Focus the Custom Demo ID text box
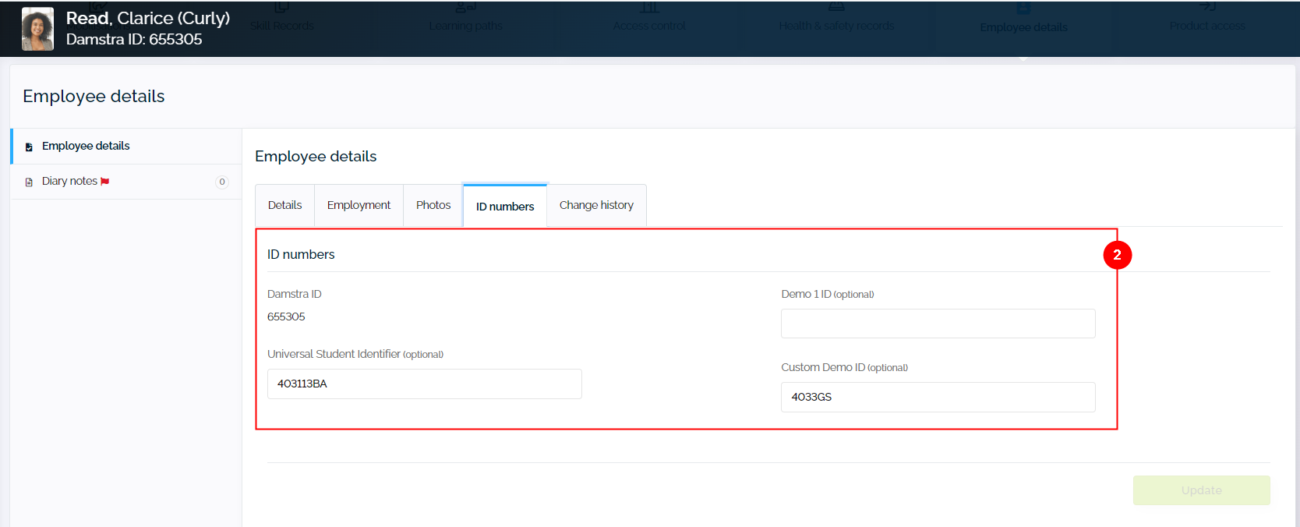Screen dimensions: 1300x527 pos(938,397)
